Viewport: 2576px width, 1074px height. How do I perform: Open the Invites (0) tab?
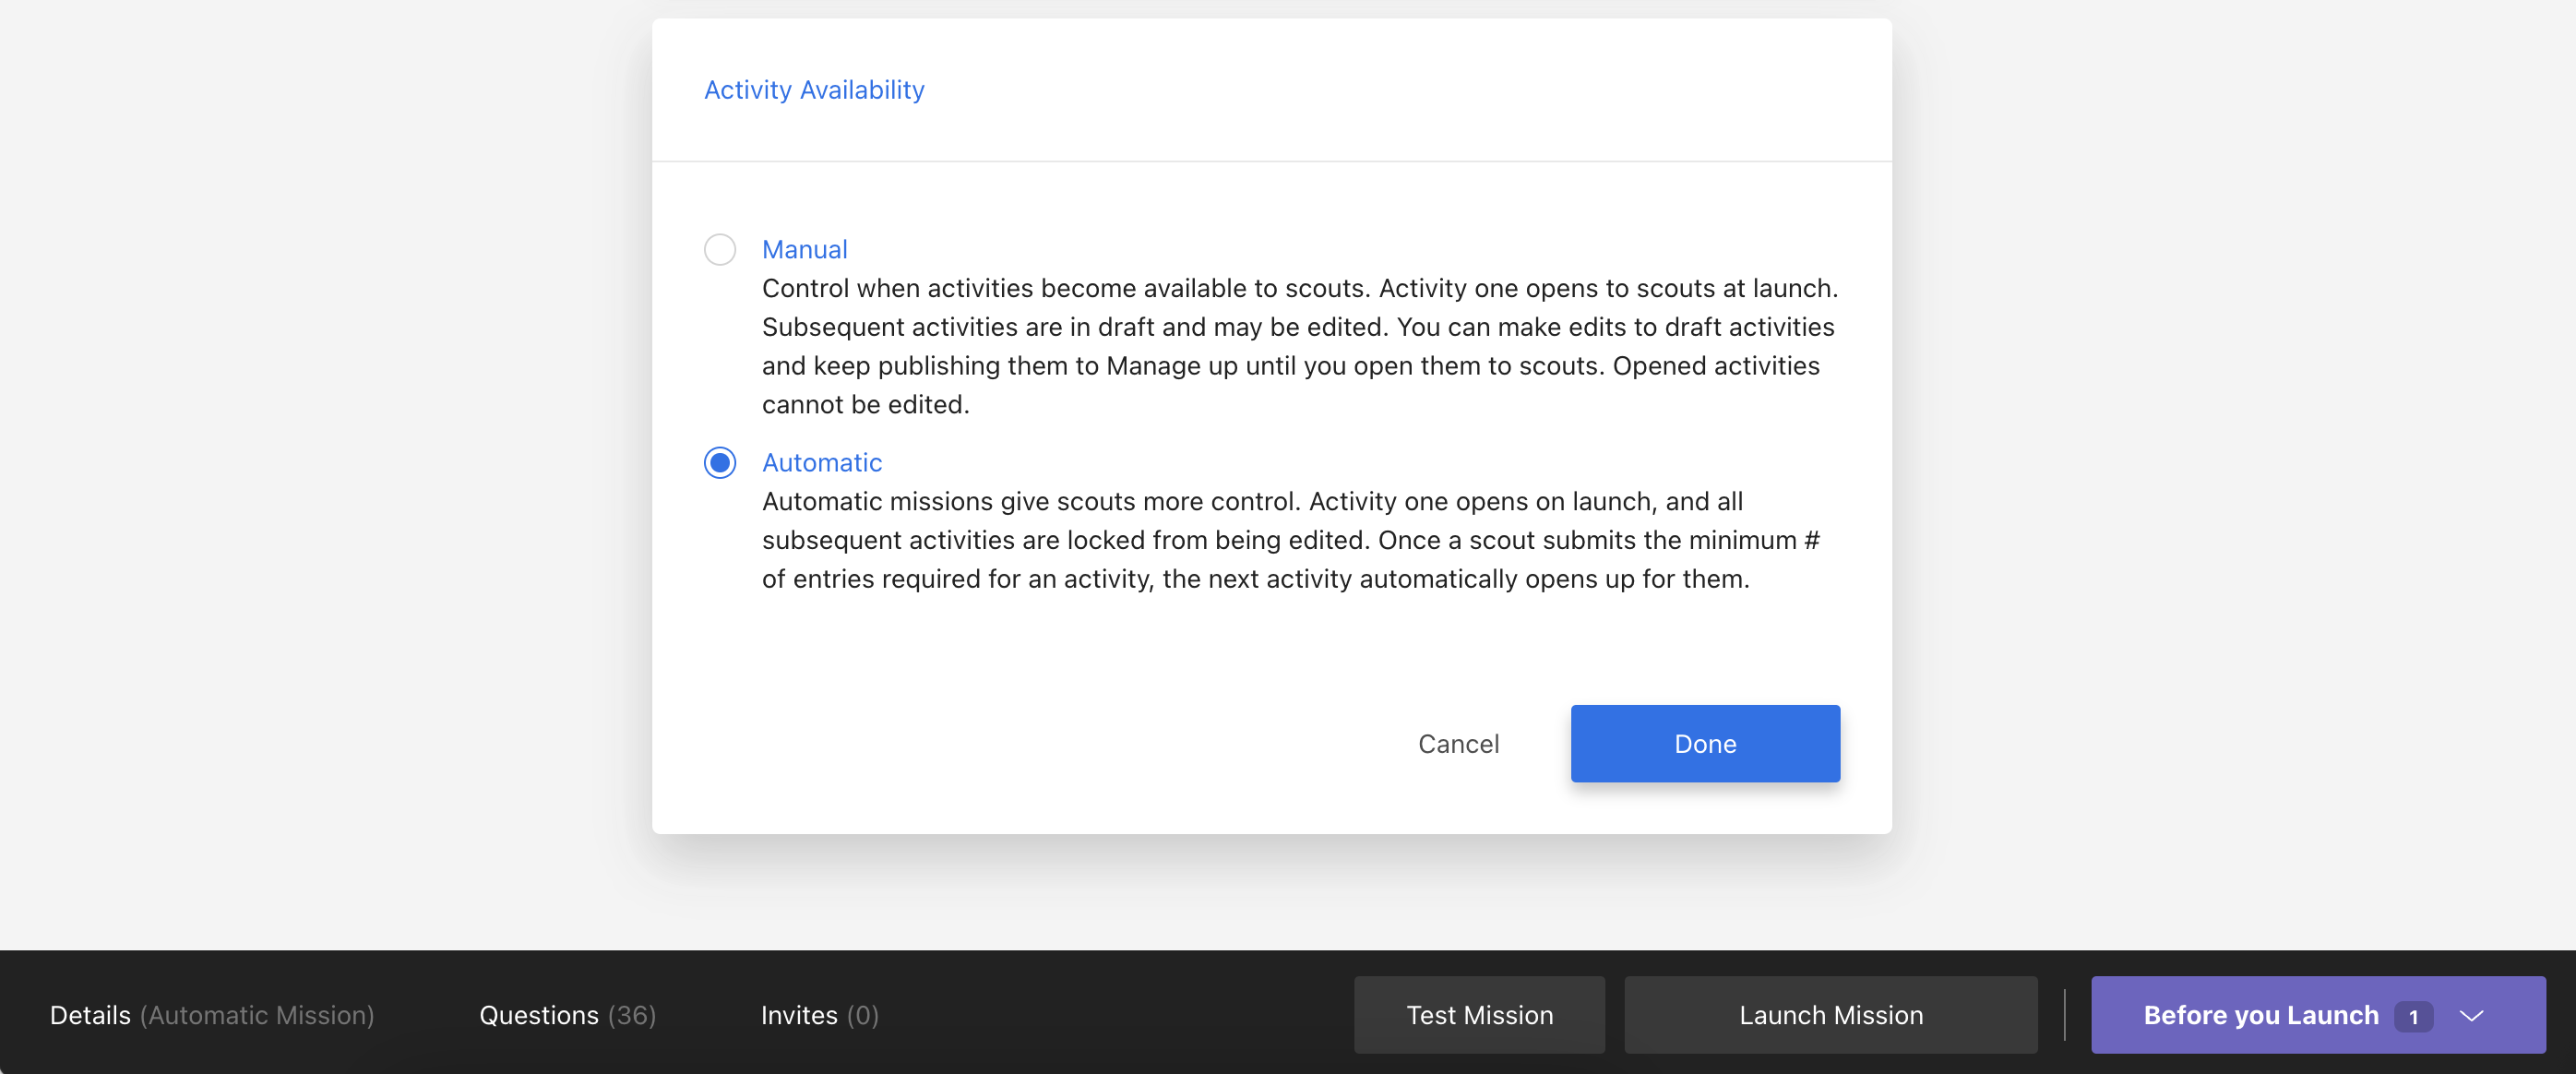pyautogui.click(x=820, y=1015)
